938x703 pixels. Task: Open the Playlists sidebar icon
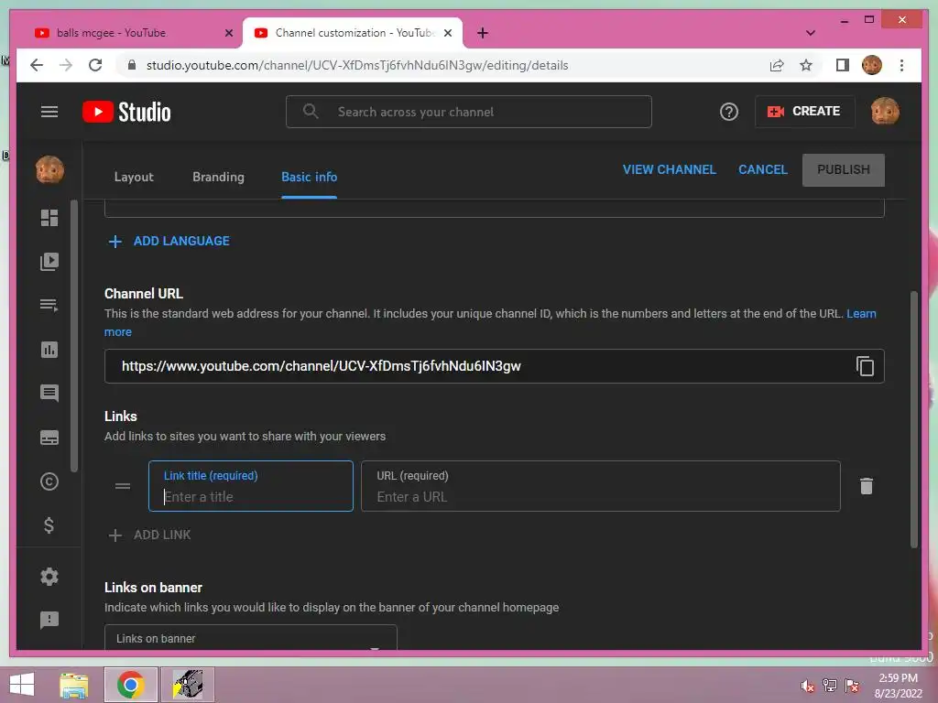(x=49, y=306)
